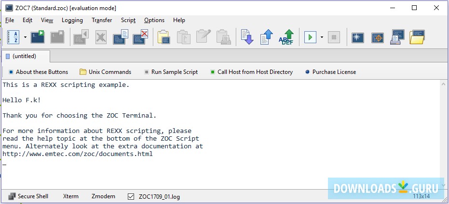Expand the Run Script dropdown arrow

(x=322, y=37)
